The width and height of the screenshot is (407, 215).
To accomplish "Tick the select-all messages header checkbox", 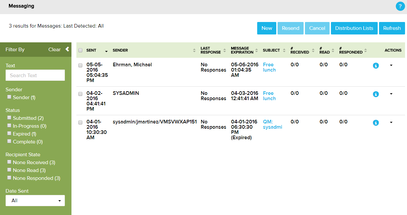I will tap(80, 51).
